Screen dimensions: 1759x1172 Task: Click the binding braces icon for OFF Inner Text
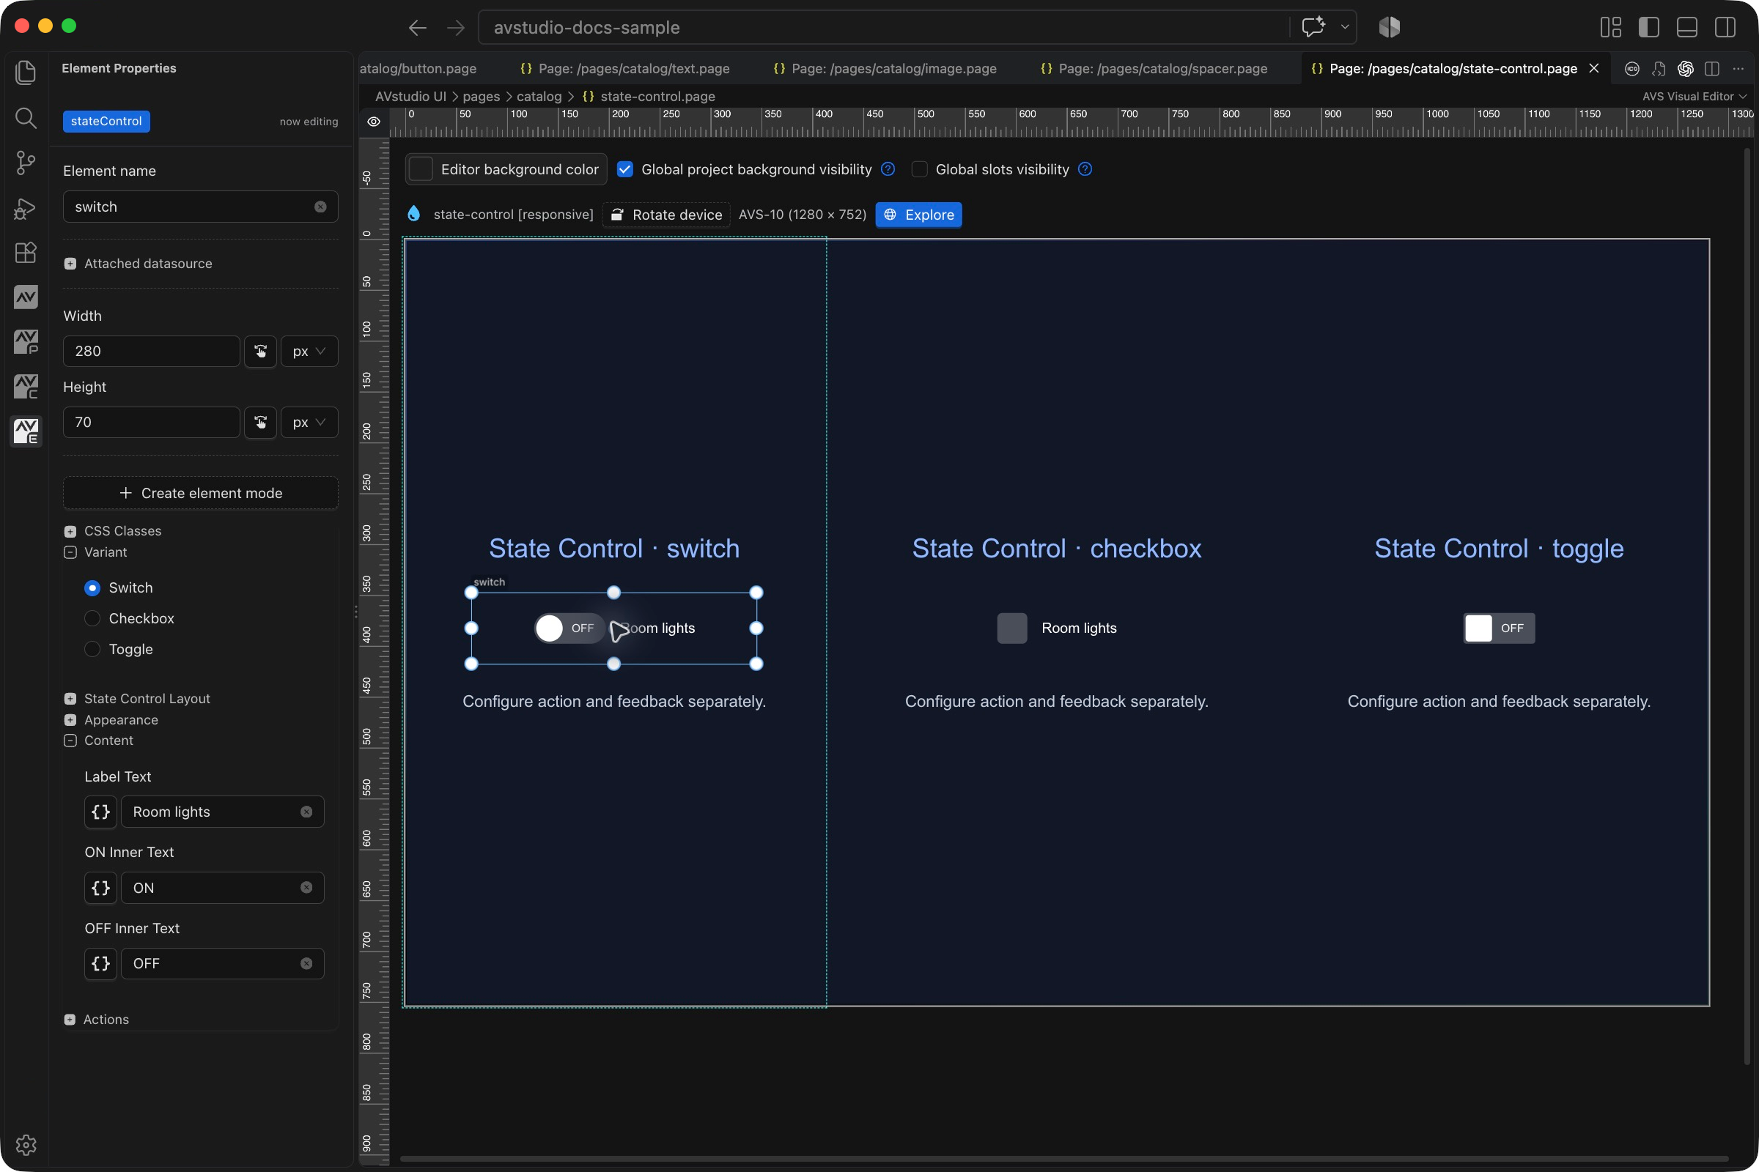click(x=101, y=963)
